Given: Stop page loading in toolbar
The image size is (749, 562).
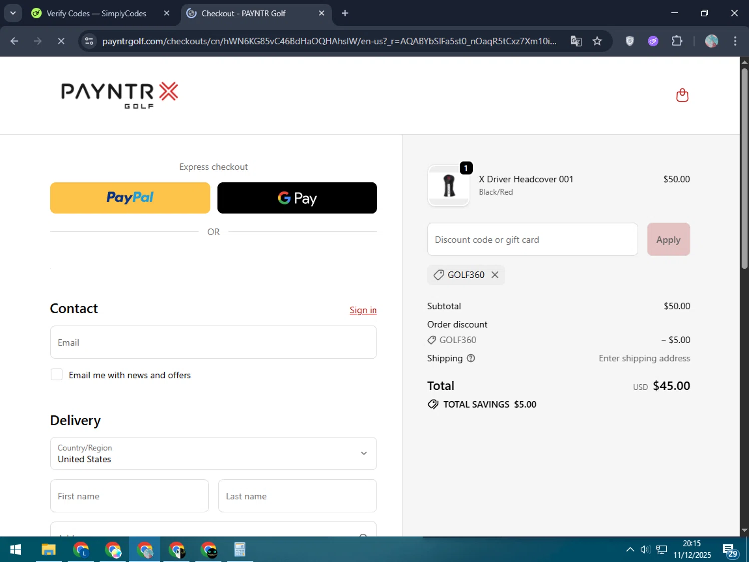Looking at the screenshot, I should [61, 41].
